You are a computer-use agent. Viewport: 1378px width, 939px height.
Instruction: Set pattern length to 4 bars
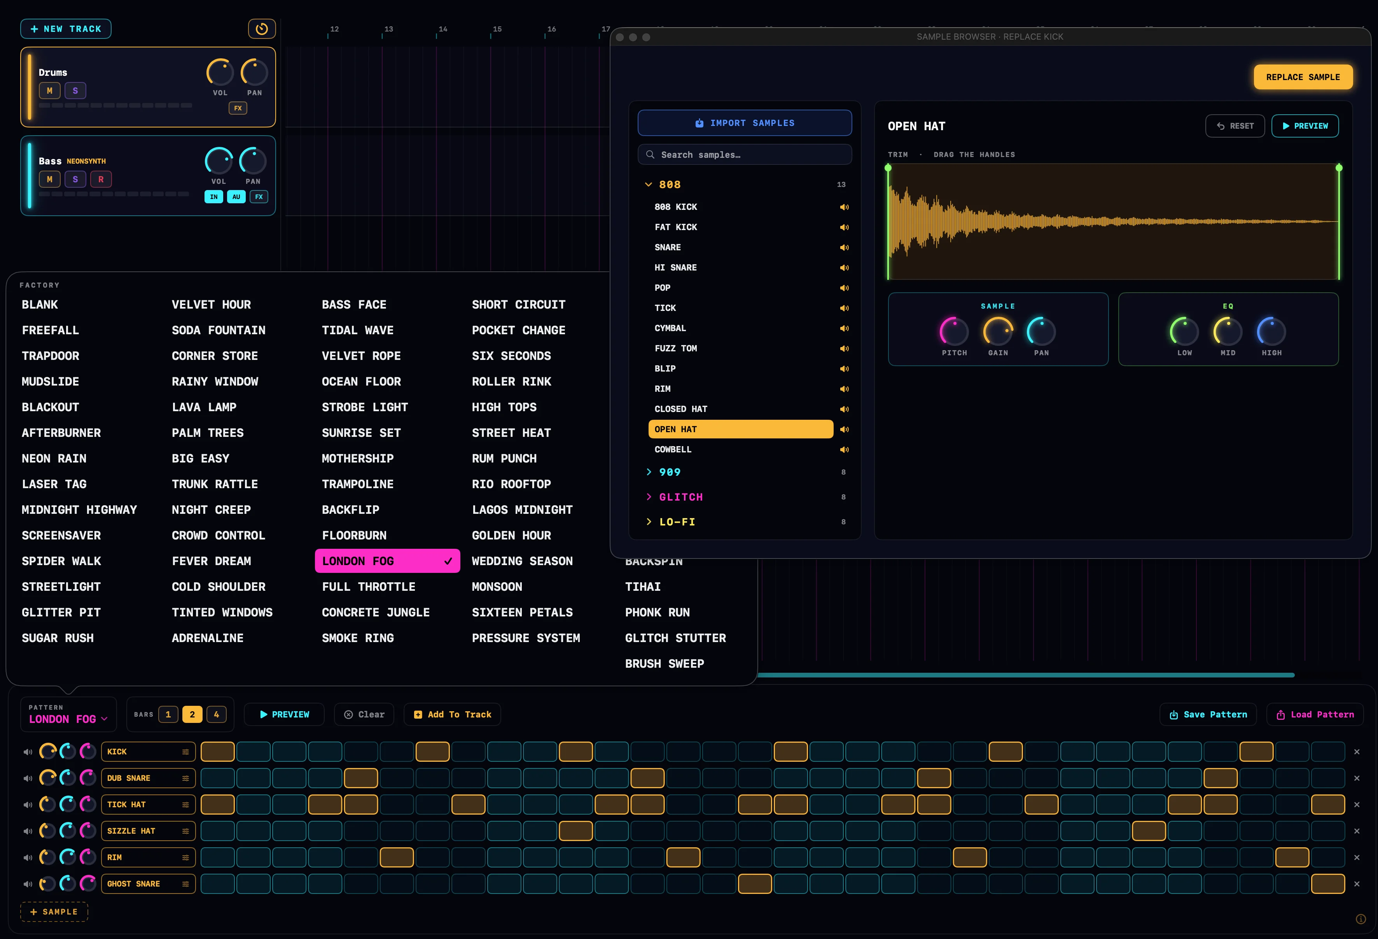tap(217, 714)
